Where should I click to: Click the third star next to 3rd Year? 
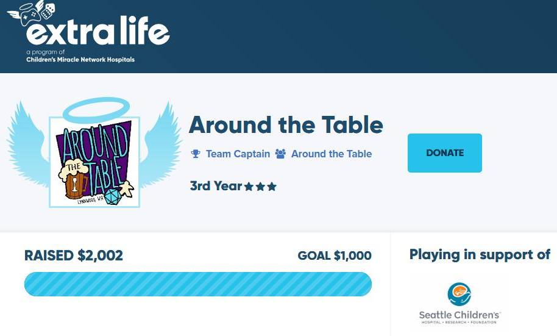coord(272,187)
